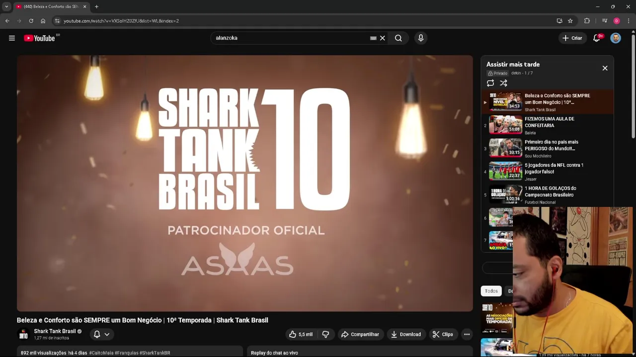Bookmark this page with the star
The height and width of the screenshot is (357, 636).
pos(570,21)
